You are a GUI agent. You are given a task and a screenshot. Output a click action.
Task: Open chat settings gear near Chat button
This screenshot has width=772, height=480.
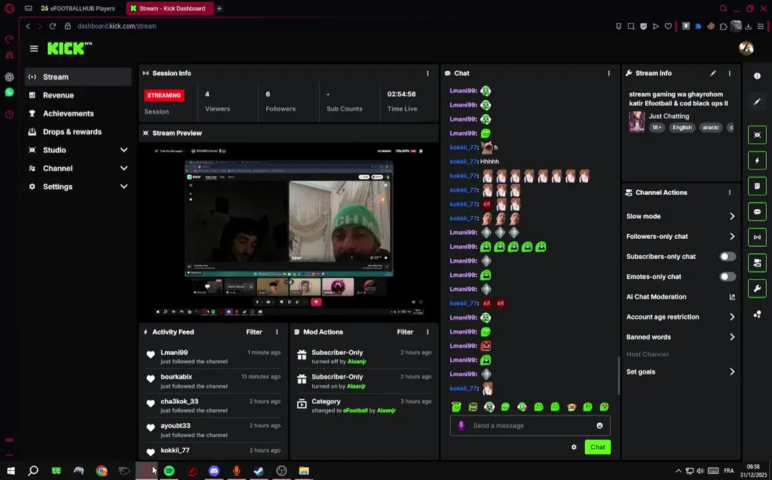[574, 447]
